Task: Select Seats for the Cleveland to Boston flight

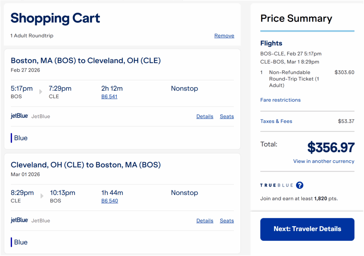Action: [x=227, y=220]
